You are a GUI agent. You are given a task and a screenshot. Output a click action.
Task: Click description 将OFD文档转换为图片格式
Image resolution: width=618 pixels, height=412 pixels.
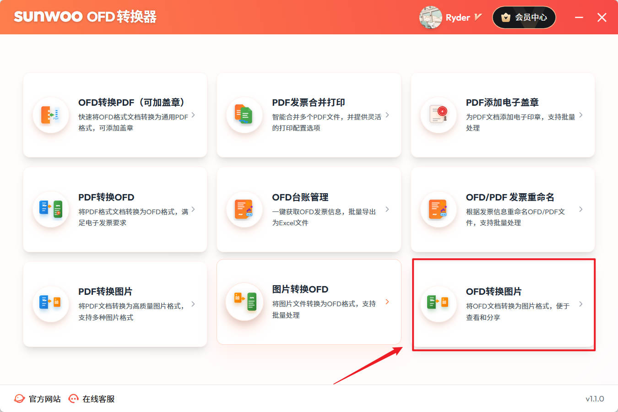pos(518,311)
